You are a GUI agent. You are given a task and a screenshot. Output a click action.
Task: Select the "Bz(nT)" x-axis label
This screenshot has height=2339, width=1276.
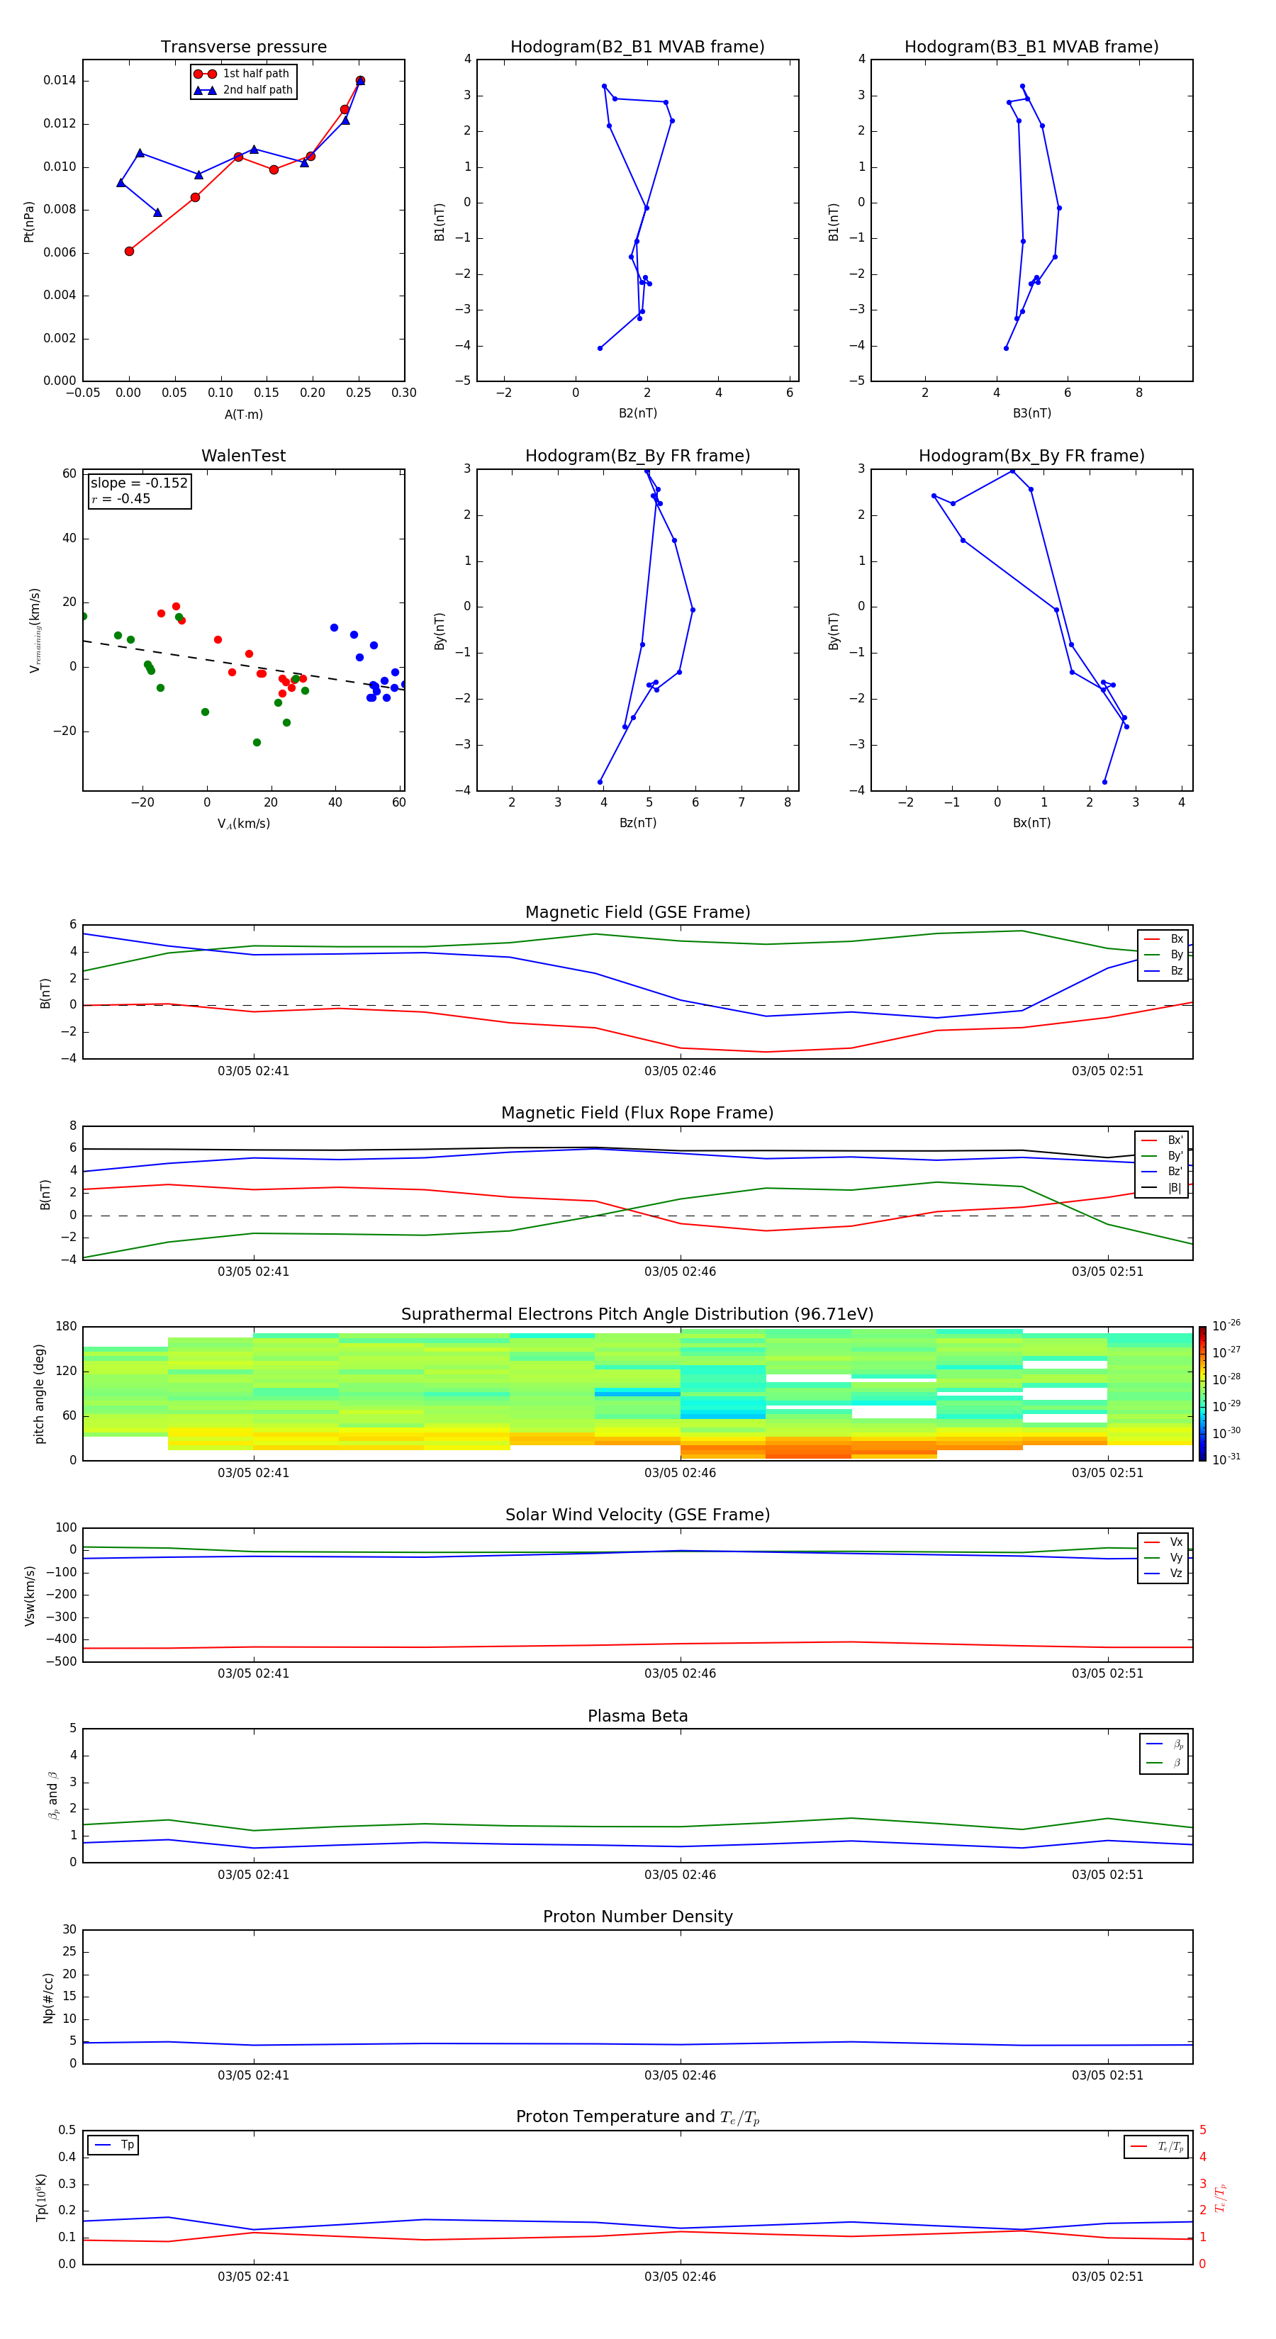pos(637,823)
